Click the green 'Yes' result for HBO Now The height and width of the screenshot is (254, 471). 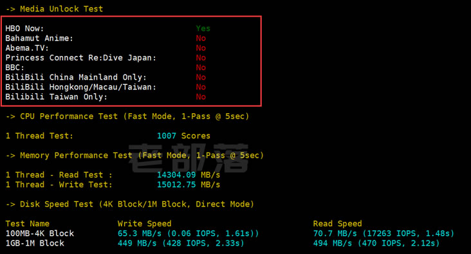click(x=203, y=28)
